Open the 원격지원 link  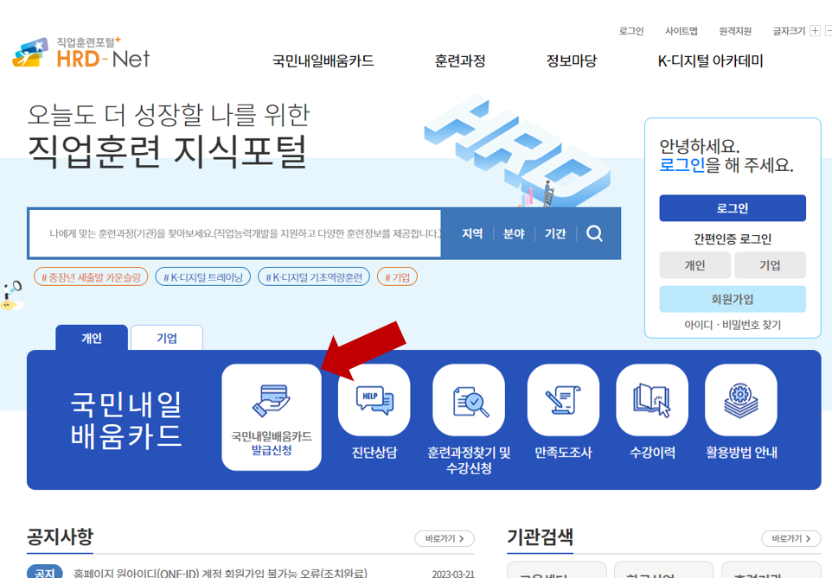pos(735,31)
